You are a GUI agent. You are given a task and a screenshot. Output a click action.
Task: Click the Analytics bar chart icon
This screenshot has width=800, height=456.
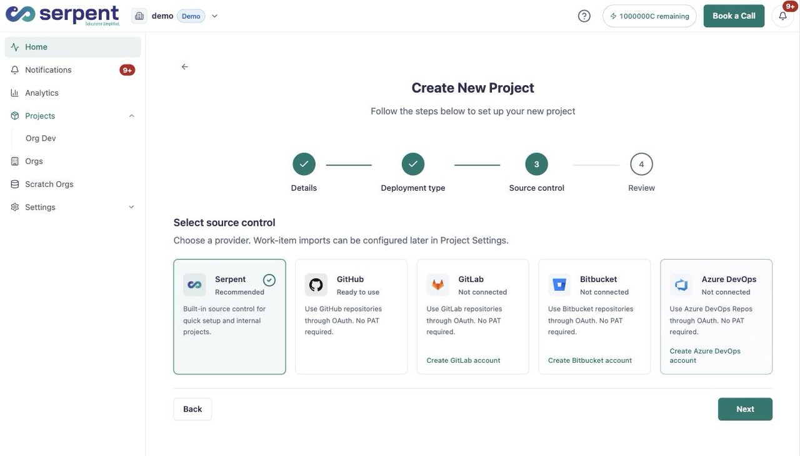15,93
